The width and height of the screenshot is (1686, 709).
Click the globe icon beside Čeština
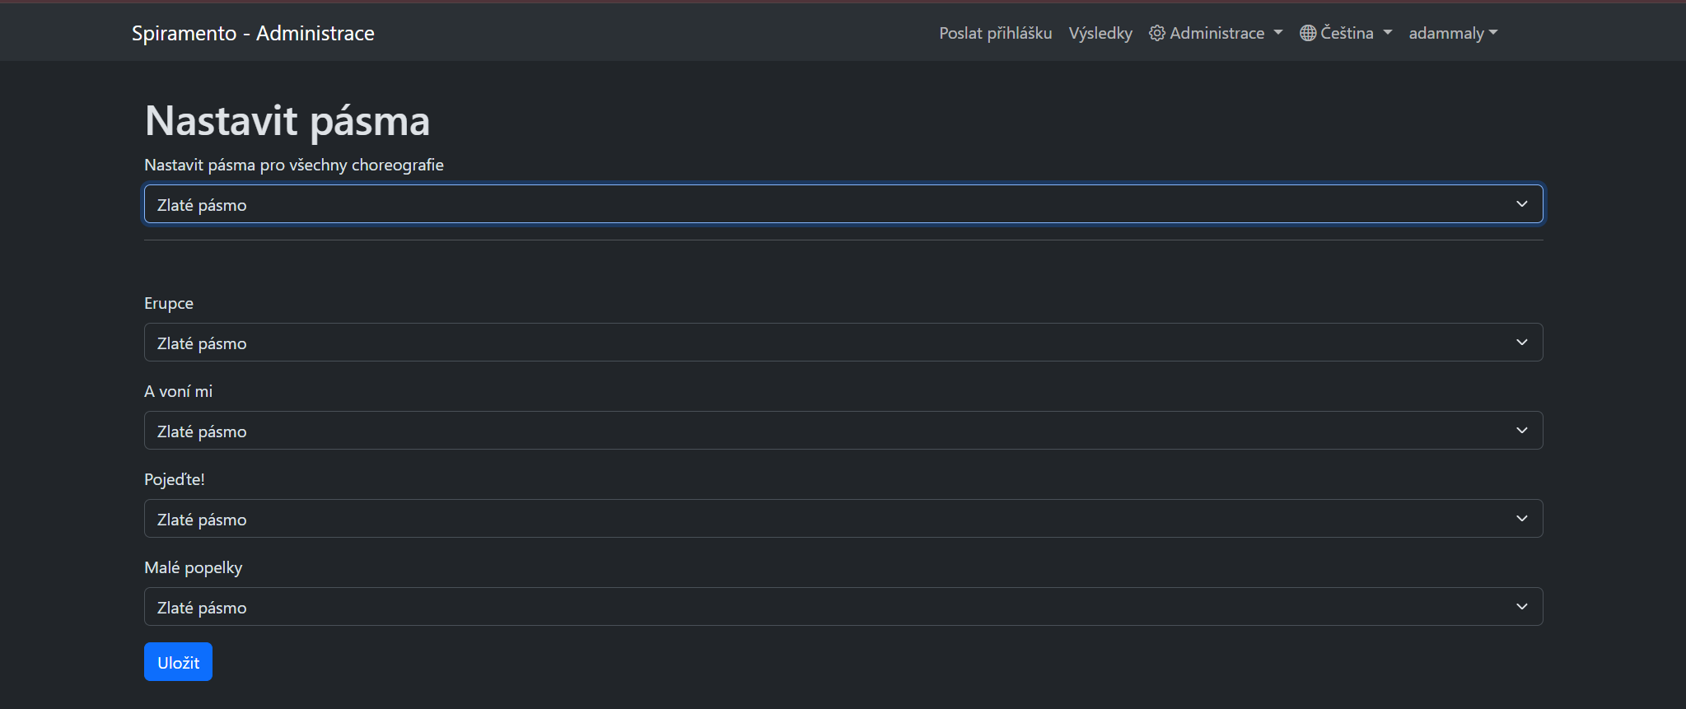click(1308, 33)
